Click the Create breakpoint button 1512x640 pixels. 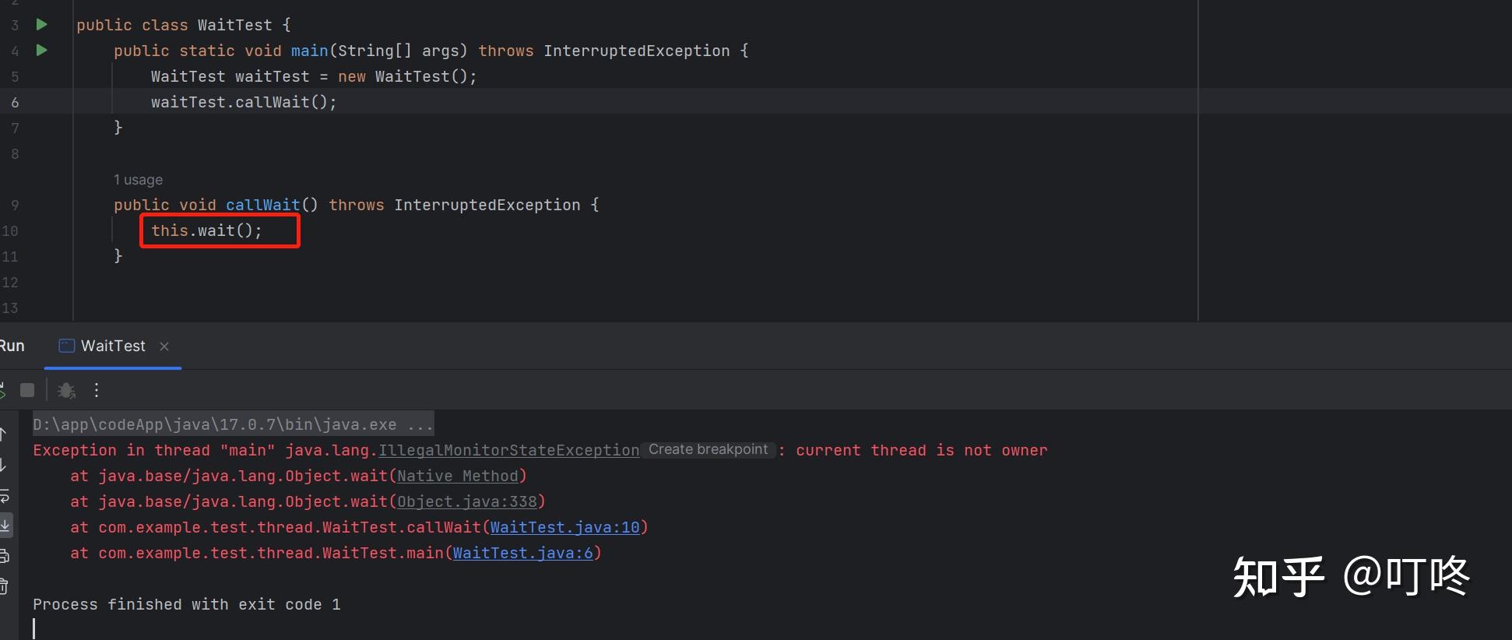pos(708,450)
